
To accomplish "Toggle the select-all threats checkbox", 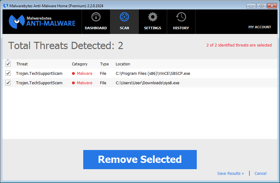I will pos(8,64).
